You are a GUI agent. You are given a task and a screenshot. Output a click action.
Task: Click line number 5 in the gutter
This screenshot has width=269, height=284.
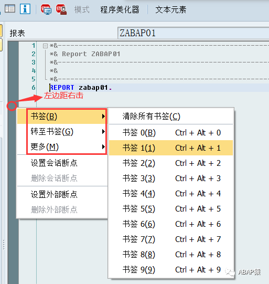34,79
